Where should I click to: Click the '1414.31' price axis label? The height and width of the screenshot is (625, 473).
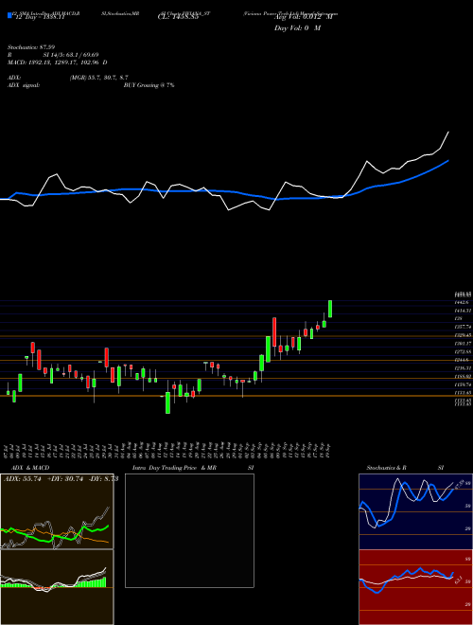click(464, 310)
